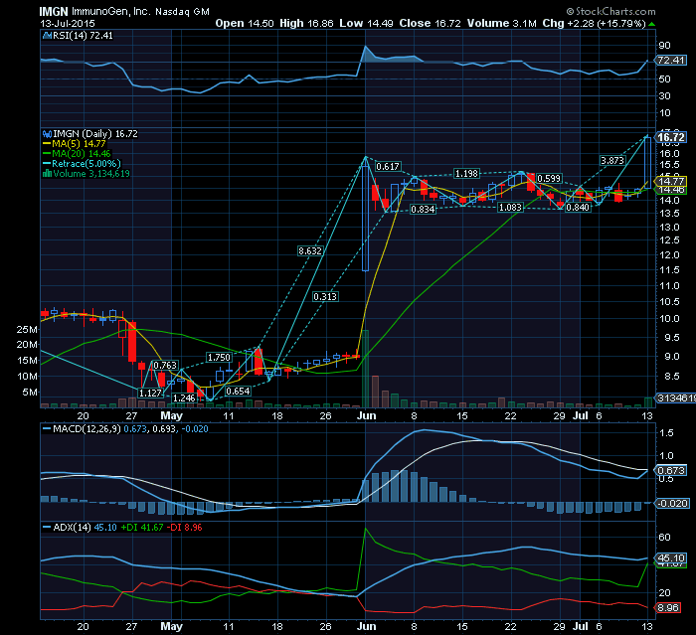Click the RSI 72.41 tag on the right axis
This screenshot has width=696, height=635.
[x=670, y=61]
